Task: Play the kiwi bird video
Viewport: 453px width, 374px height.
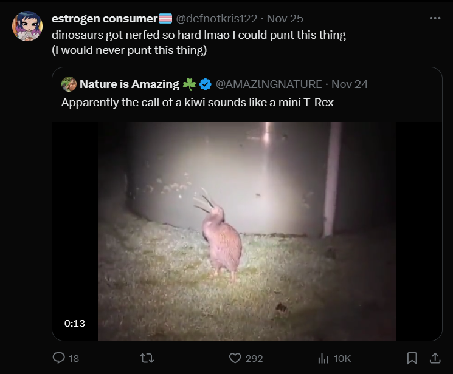Action: pos(247,231)
